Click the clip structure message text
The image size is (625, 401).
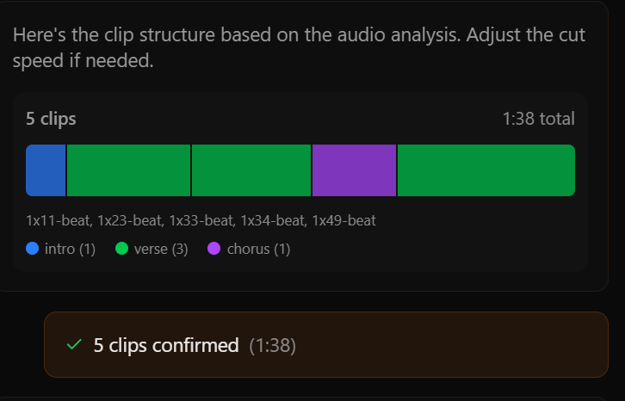(x=299, y=47)
